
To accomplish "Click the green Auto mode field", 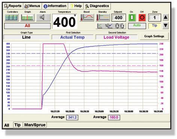I will (137, 26).
